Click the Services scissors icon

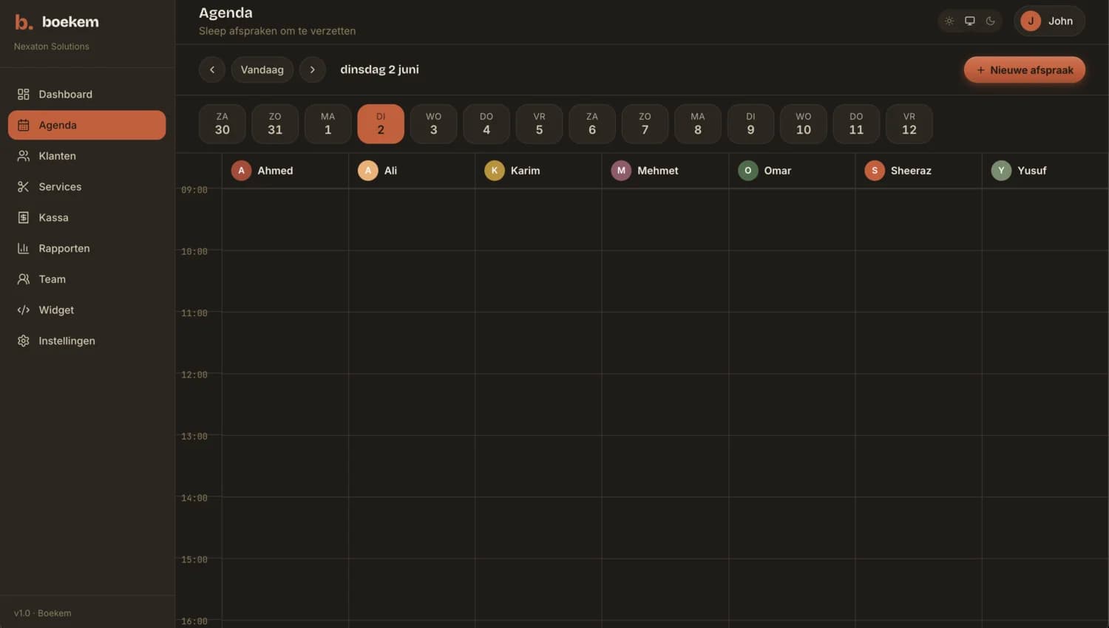coord(24,187)
